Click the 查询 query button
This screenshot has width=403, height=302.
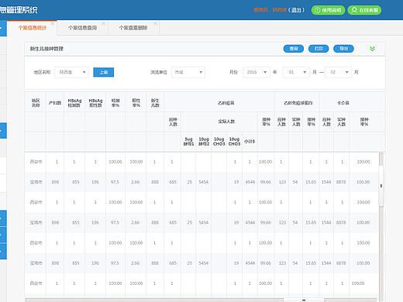tap(294, 49)
